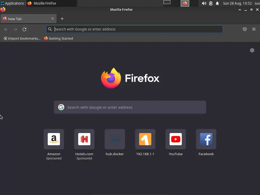The image size is (260, 195).
Task: Click the magnifier icon in address bar
Action: click(50, 29)
